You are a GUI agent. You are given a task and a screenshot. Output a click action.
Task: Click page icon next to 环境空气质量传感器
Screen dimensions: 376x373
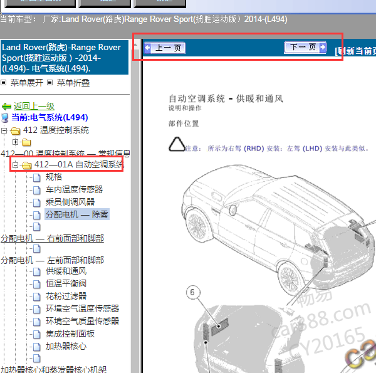(x=37, y=322)
